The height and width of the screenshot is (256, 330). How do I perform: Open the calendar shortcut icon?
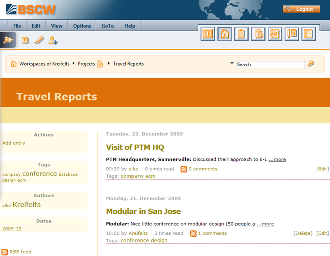292,34
